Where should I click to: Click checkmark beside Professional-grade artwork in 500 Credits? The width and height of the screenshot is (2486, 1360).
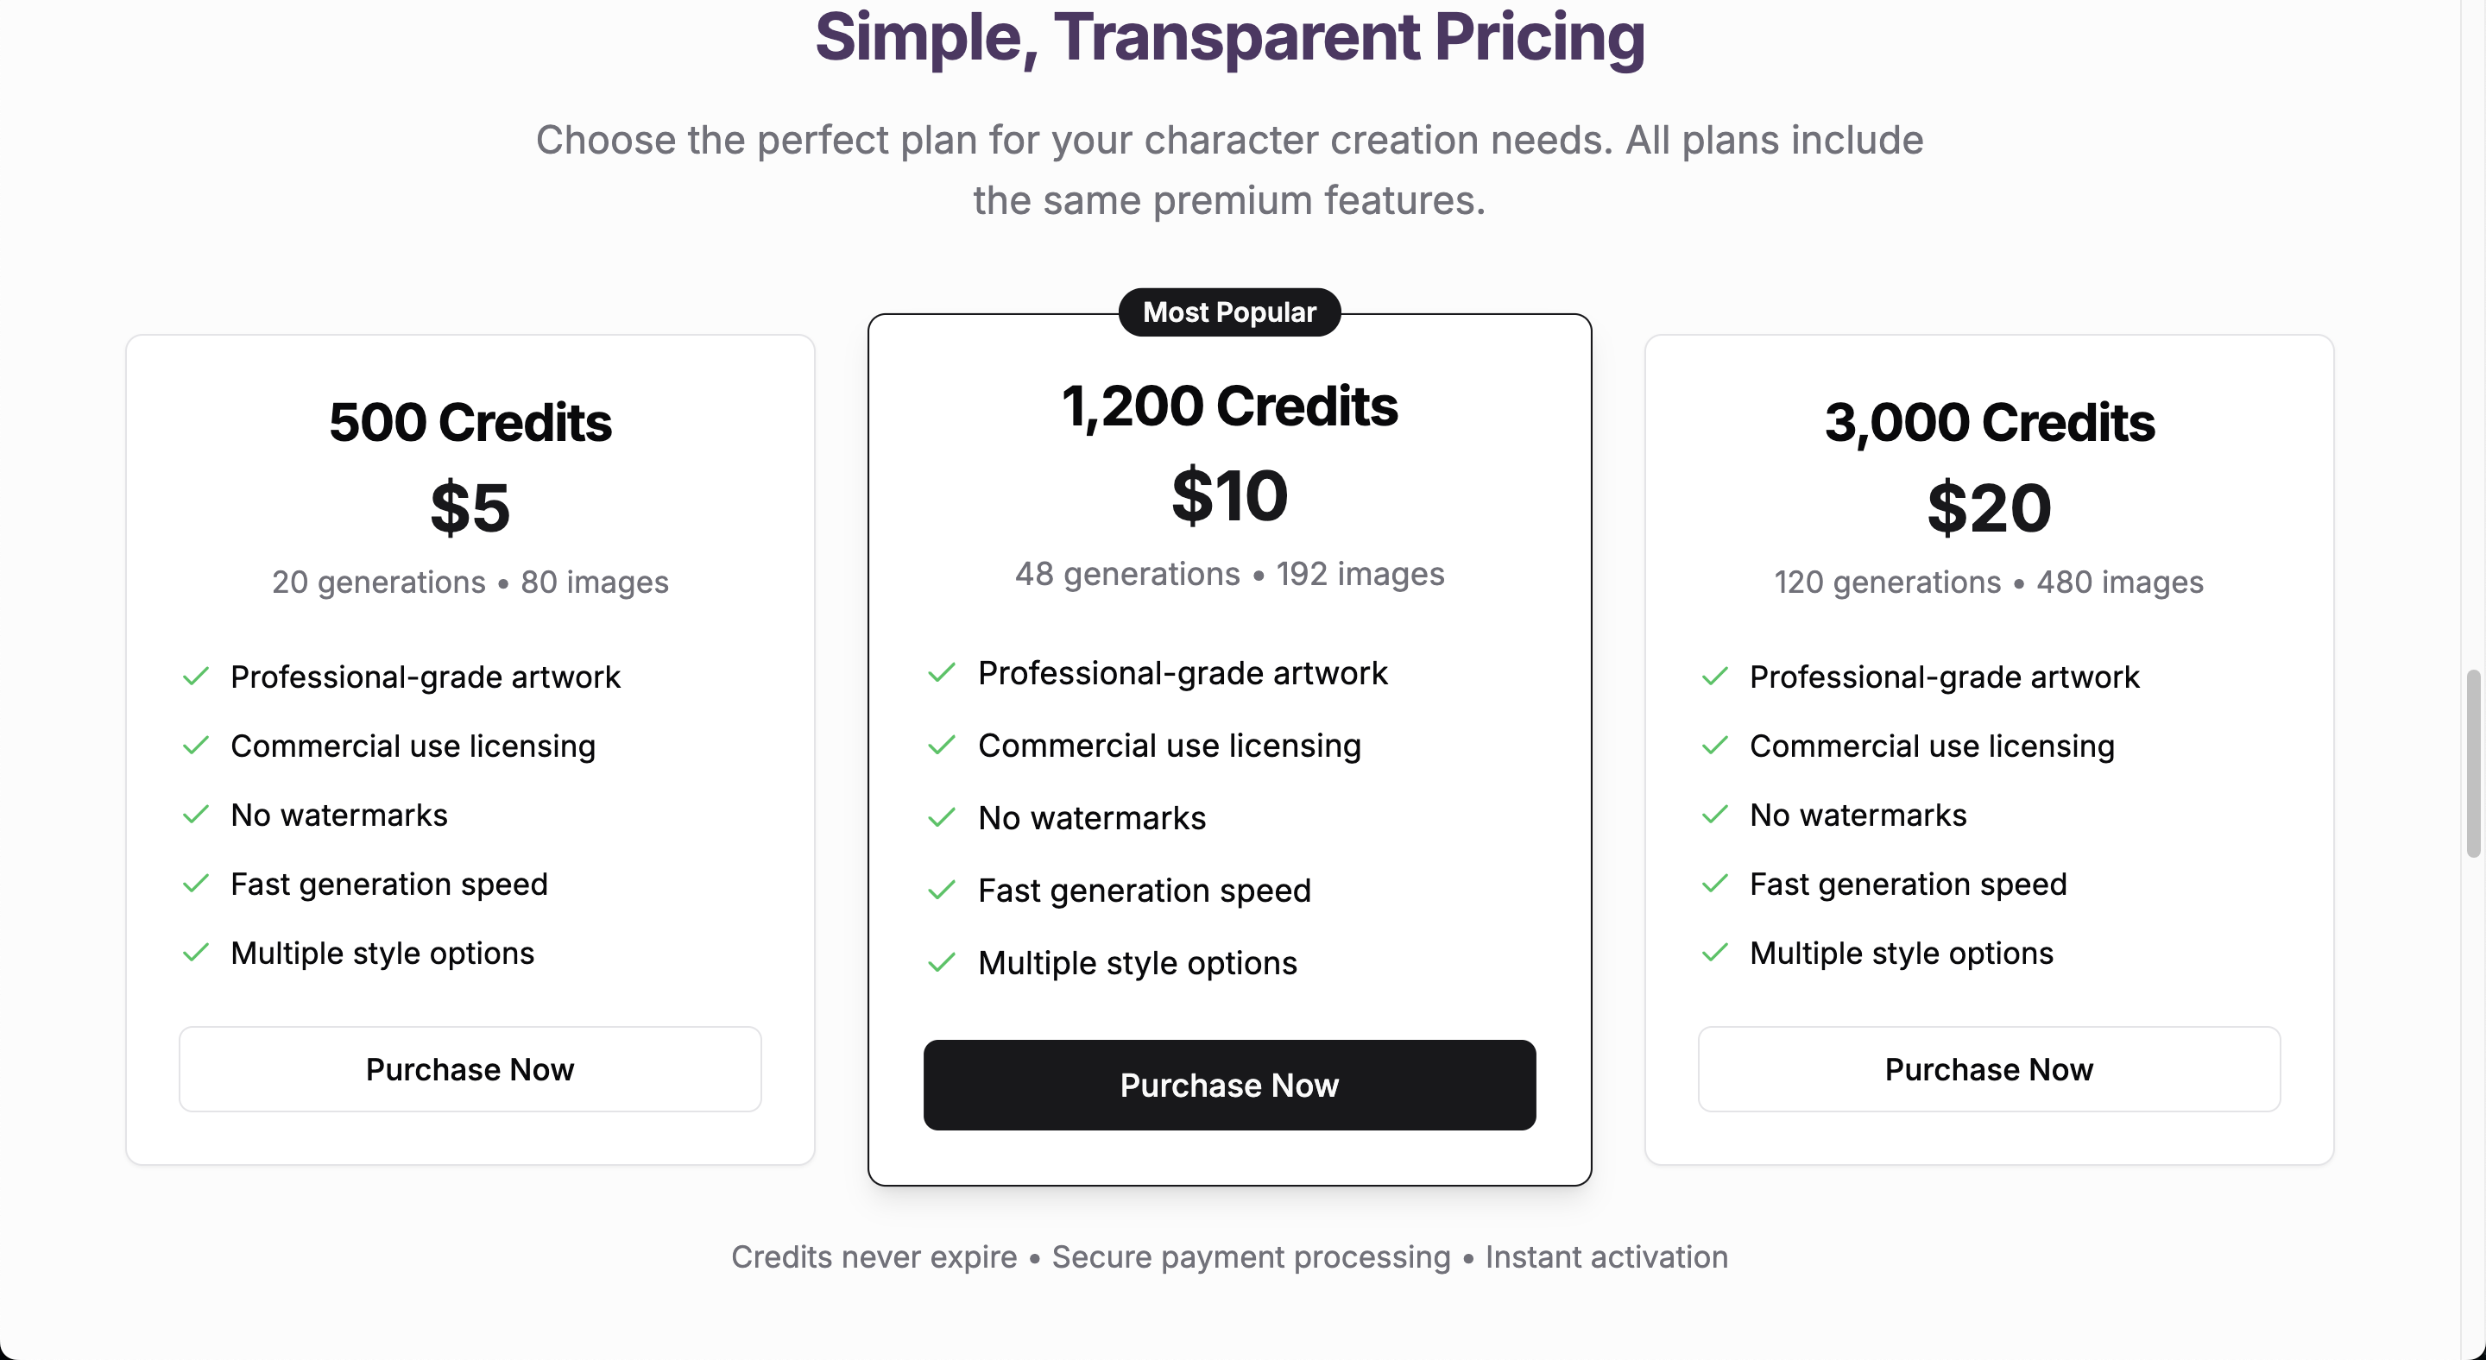click(x=196, y=677)
